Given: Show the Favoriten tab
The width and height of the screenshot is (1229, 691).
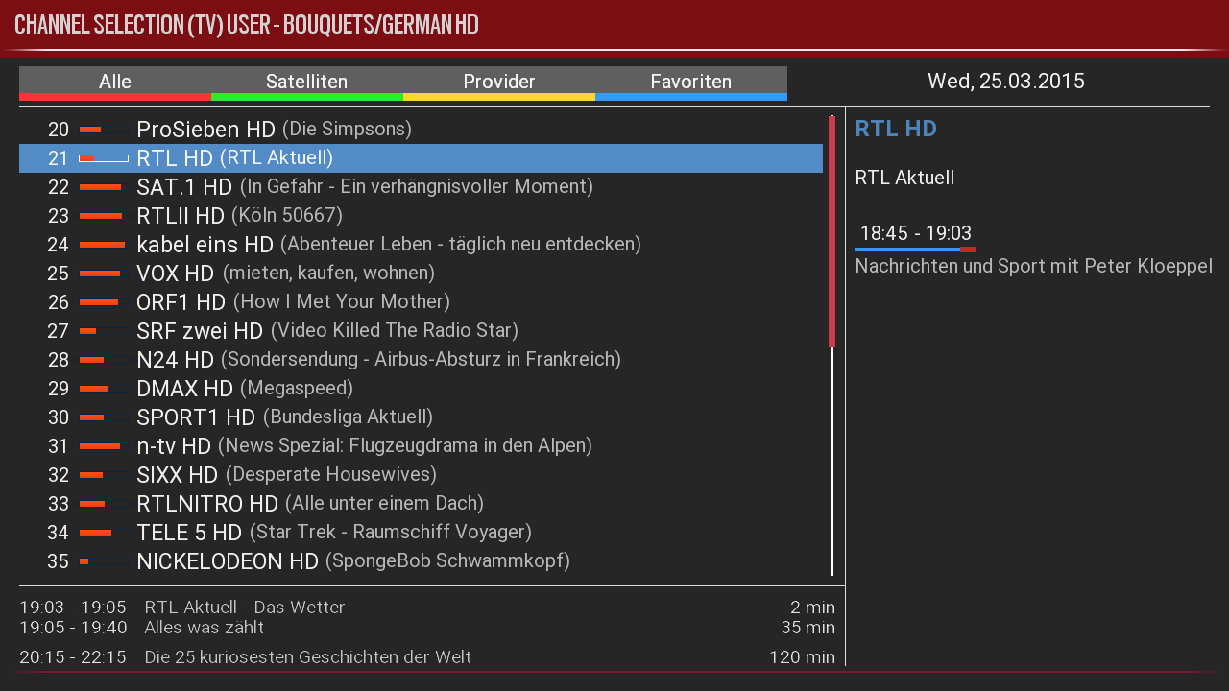Looking at the screenshot, I should (x=691, y=83).
